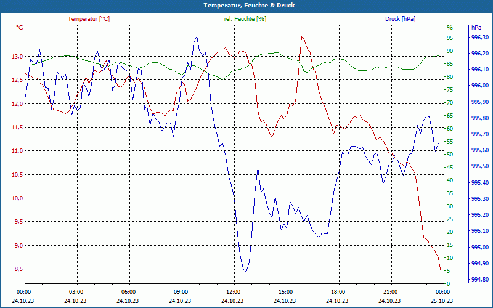
Task: Select the 'Druck [hPa]' legend label
Action: pyautogui.click(x=400, y=19)
